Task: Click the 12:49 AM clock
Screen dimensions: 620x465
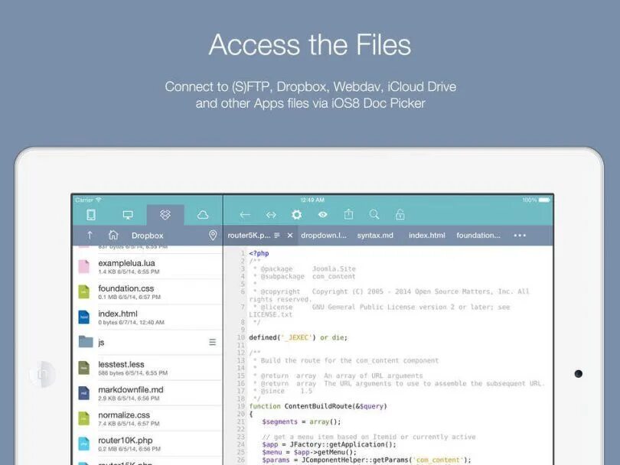Action: tap(312, 200)
